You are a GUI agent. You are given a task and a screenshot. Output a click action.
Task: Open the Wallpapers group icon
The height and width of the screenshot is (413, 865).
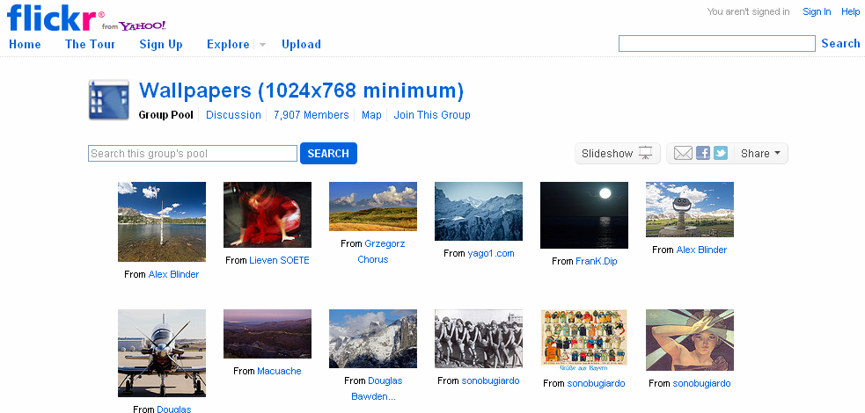(109, 99)
